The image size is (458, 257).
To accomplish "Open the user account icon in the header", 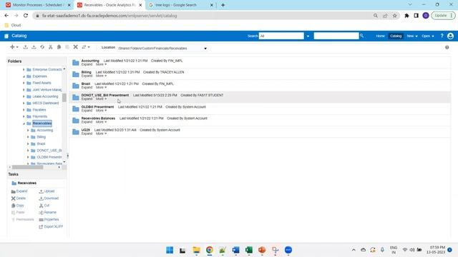I will (450, 36).
